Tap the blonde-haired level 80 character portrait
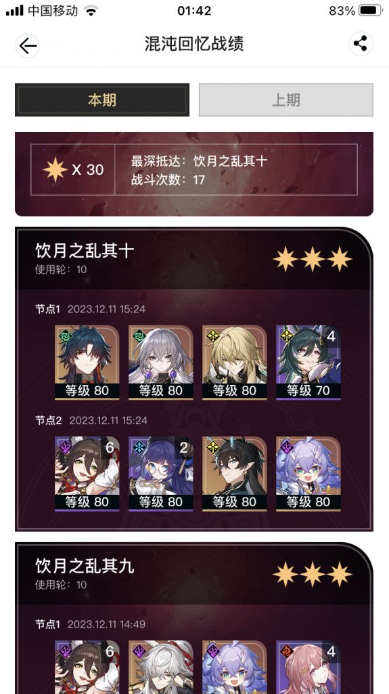The height and width of the screenshot is (694, 389). [235, 363]
